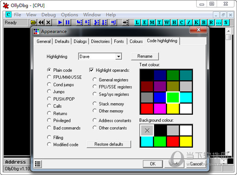237x175 pixels.
Task: Choose the no-background X swatch
Action: coord(147,130)
